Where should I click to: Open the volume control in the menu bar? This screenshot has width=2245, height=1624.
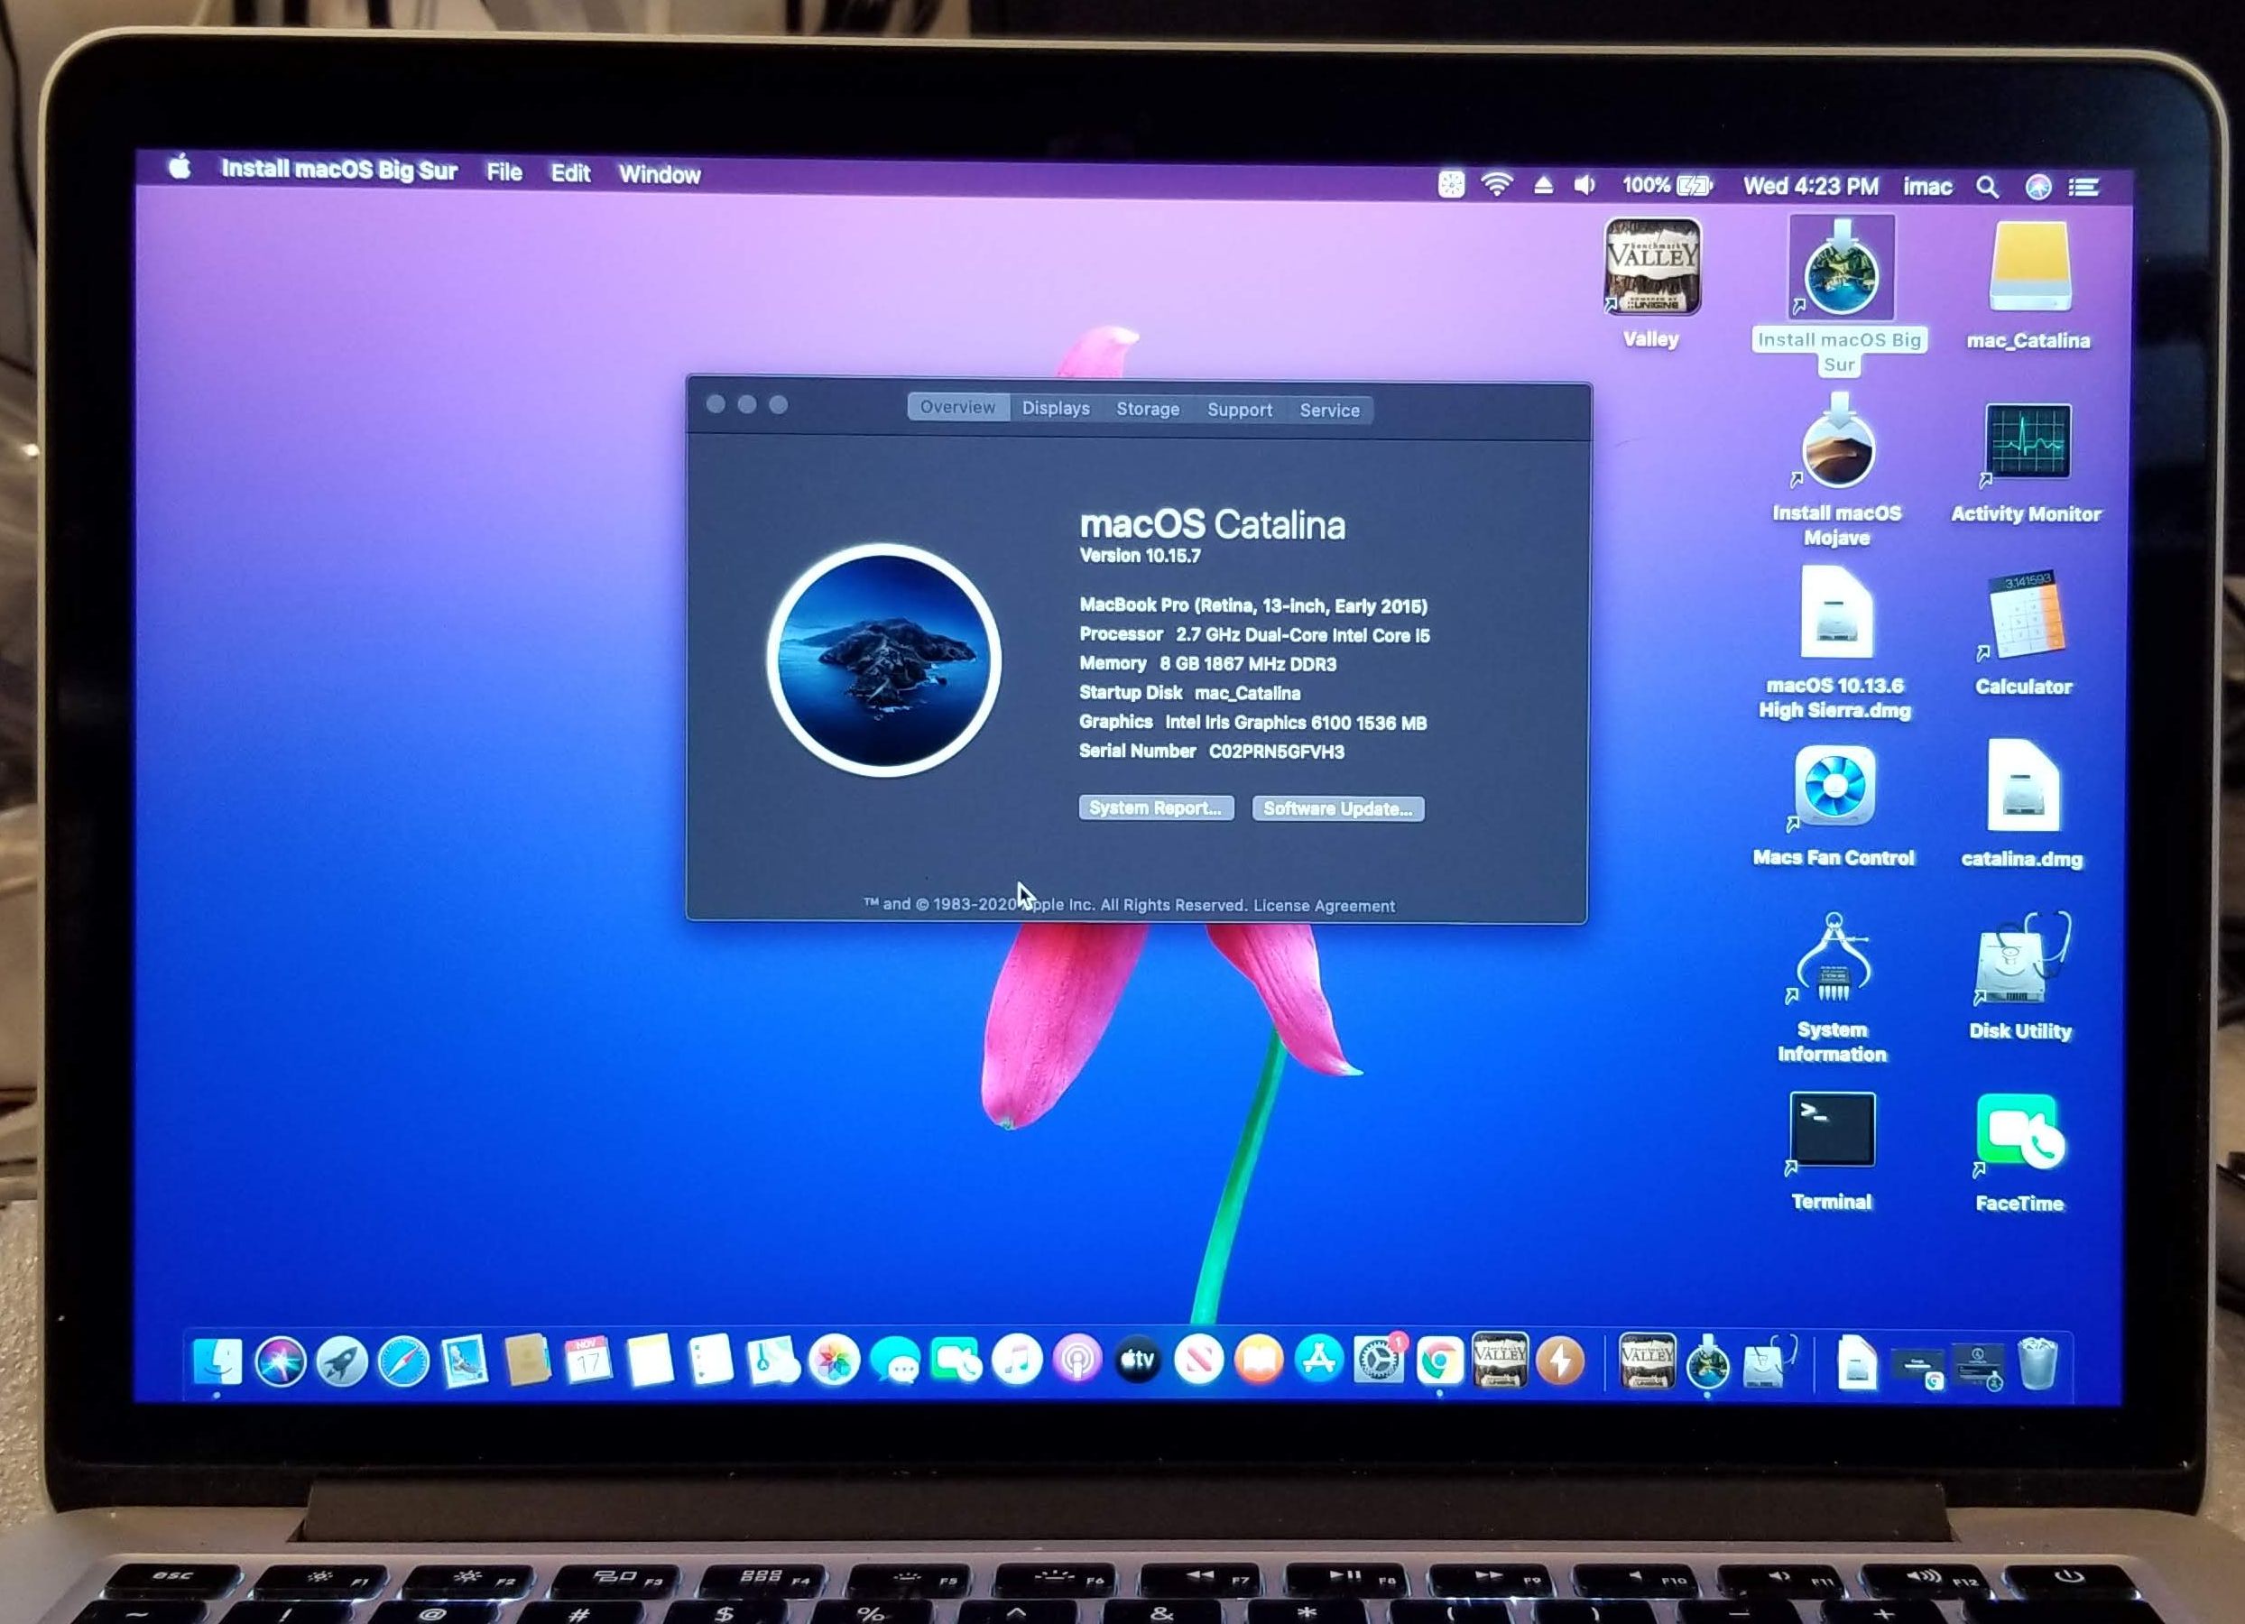(1584, 185)
